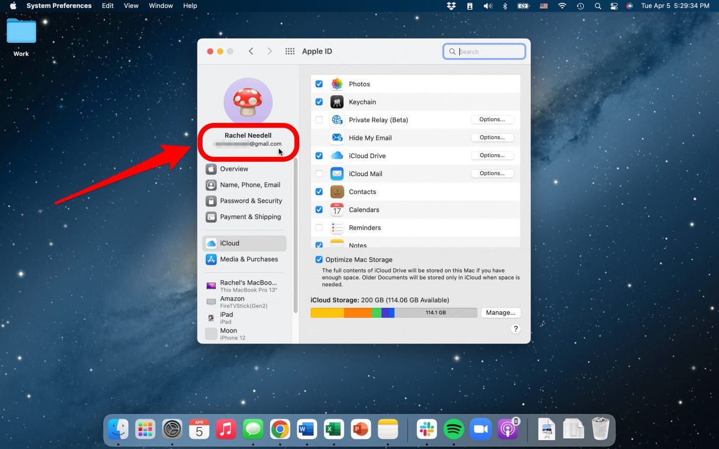
Task: Open iCloud Drive Options
Action: [x=492, y=155]
